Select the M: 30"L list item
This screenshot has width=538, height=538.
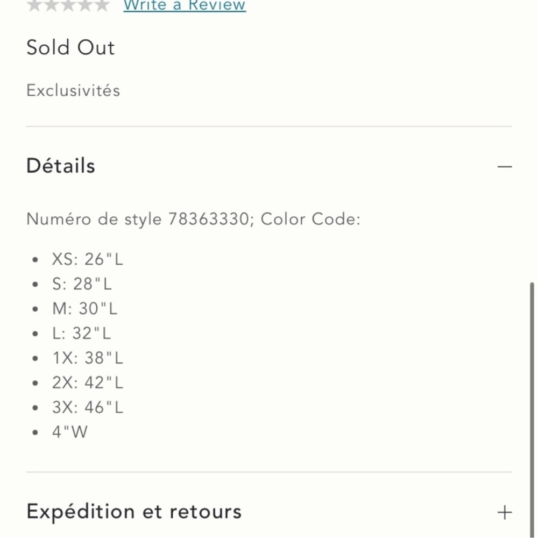[84, 309]
